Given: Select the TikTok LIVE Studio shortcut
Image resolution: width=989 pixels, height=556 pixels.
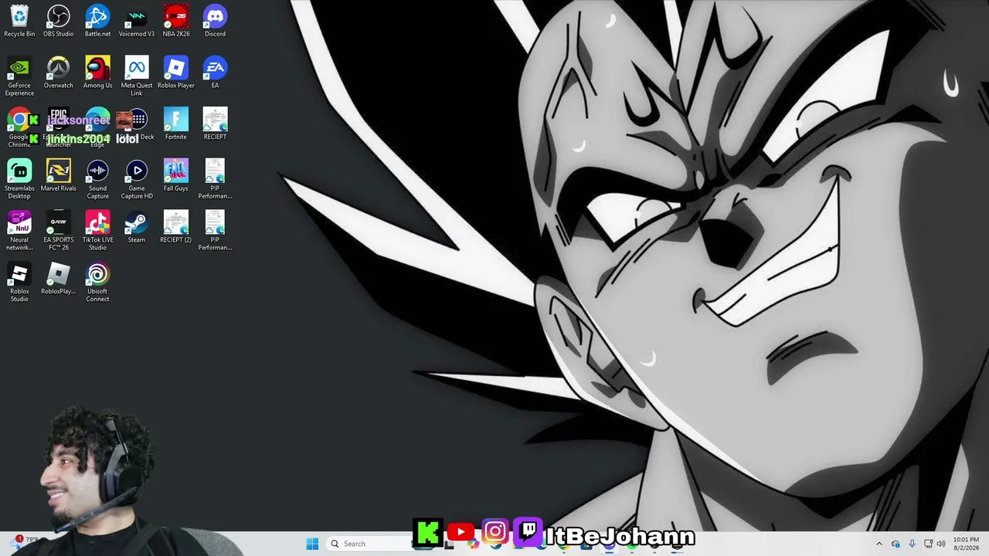Looking at the screenshot, I should click(97, 231).
